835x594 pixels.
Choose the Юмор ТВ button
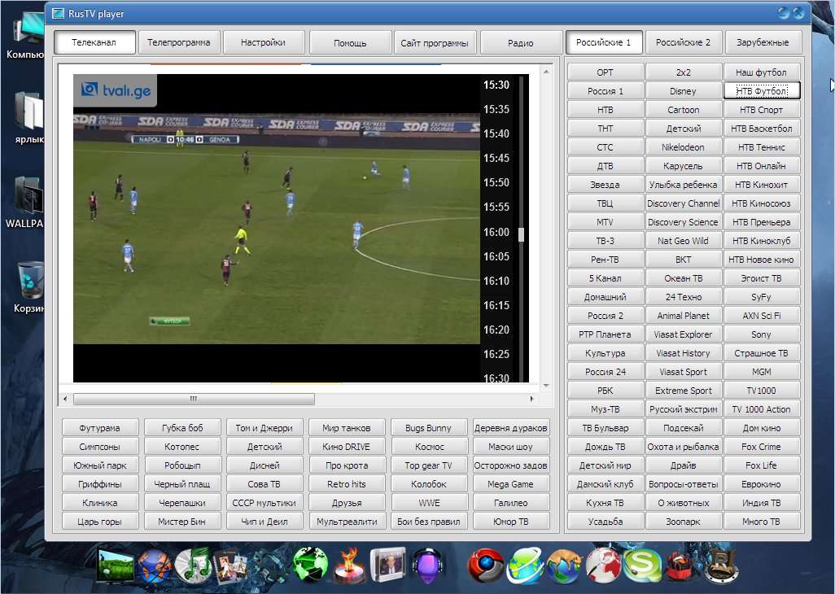pyautogui.click(x=511, y=522)
